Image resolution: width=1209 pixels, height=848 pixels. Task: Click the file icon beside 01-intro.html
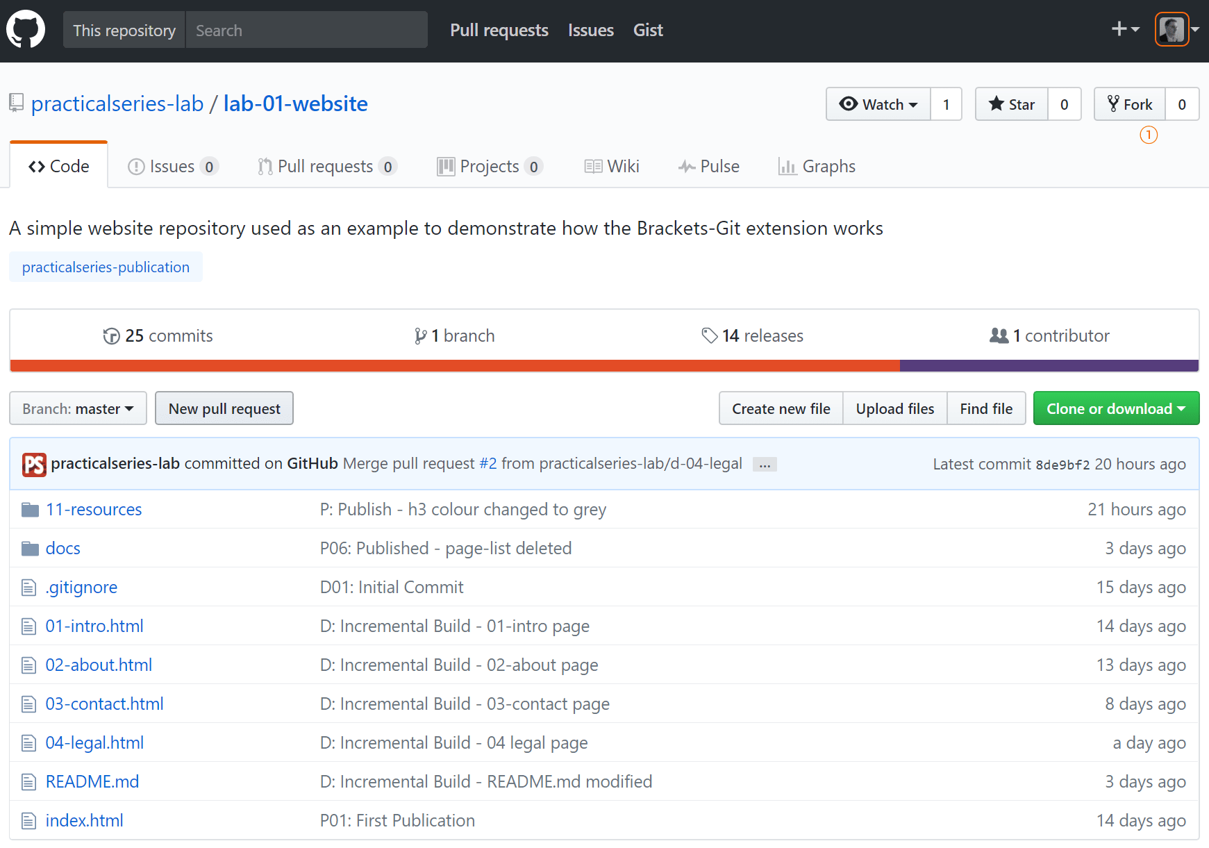coord(28,626)
